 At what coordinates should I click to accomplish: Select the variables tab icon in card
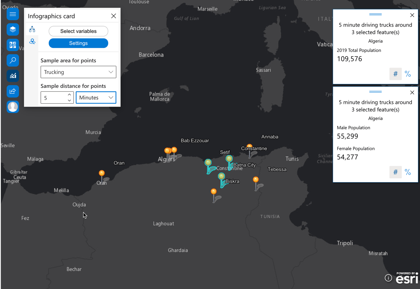(x=32, y=29)
